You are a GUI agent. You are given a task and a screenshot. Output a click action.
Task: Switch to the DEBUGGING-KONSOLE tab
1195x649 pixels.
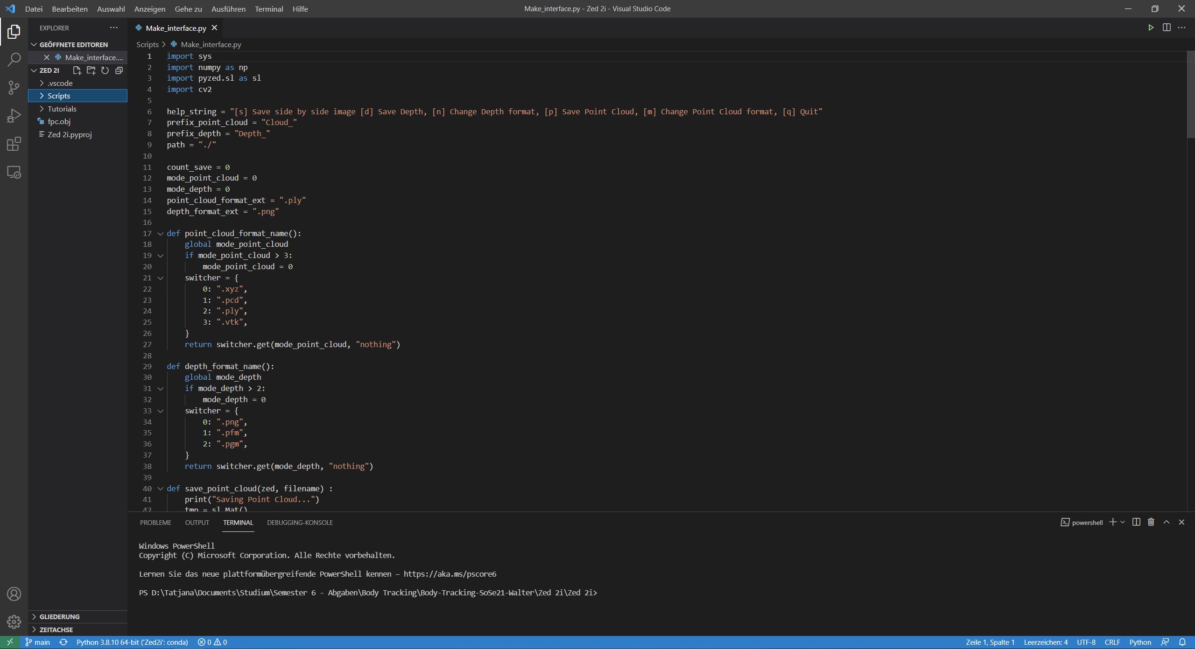300,523
